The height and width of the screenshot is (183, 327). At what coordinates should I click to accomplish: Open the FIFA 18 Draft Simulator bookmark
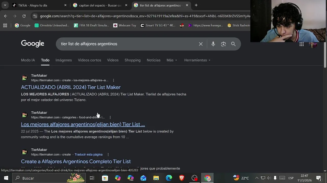(91, 25)
